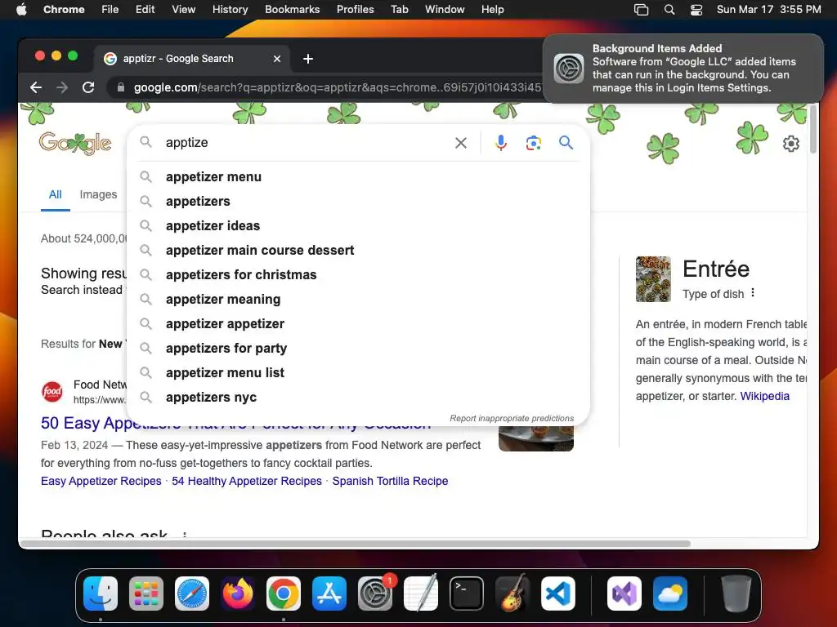
Task: Select suggestion 'appetizer menu list'
Action: (x=359, y=373)
